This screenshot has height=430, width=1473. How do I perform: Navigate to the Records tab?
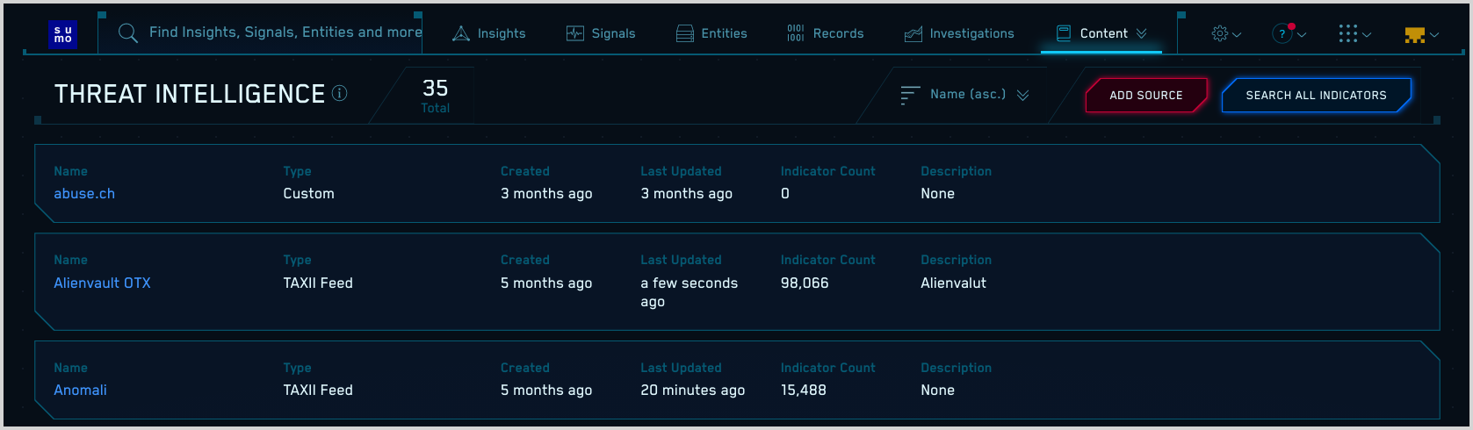tap(826, 33)
